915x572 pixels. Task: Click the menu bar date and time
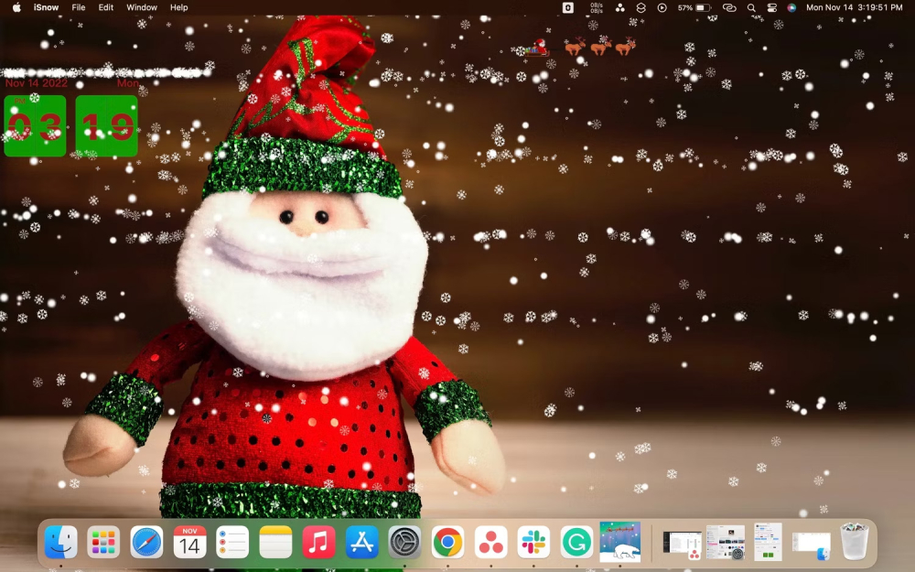coord(854,7)
